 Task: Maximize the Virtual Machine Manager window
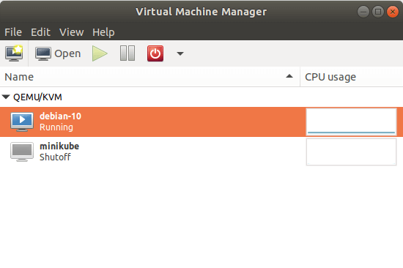pyautogui.click(x=378, y=12)
